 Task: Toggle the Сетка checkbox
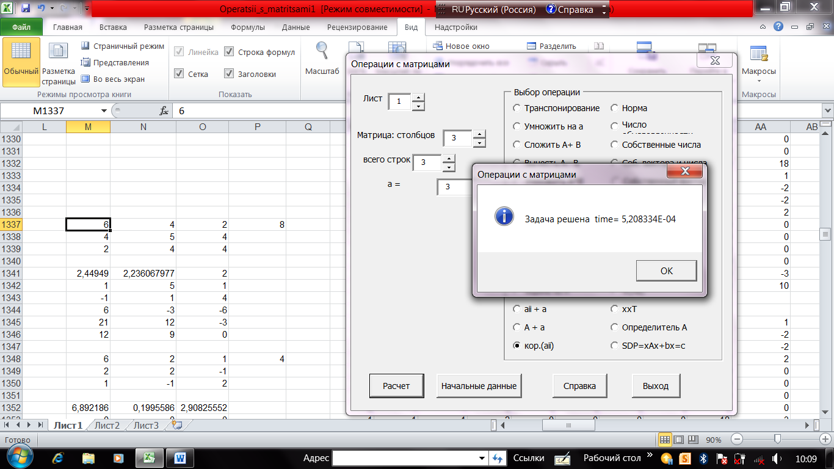[179, 74]
